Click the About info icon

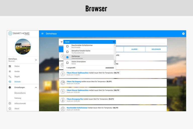point(10,109)
